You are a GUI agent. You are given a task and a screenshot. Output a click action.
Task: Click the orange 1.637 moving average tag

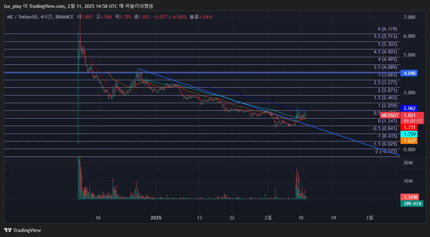pyautogui.click(x=409, y=141)
